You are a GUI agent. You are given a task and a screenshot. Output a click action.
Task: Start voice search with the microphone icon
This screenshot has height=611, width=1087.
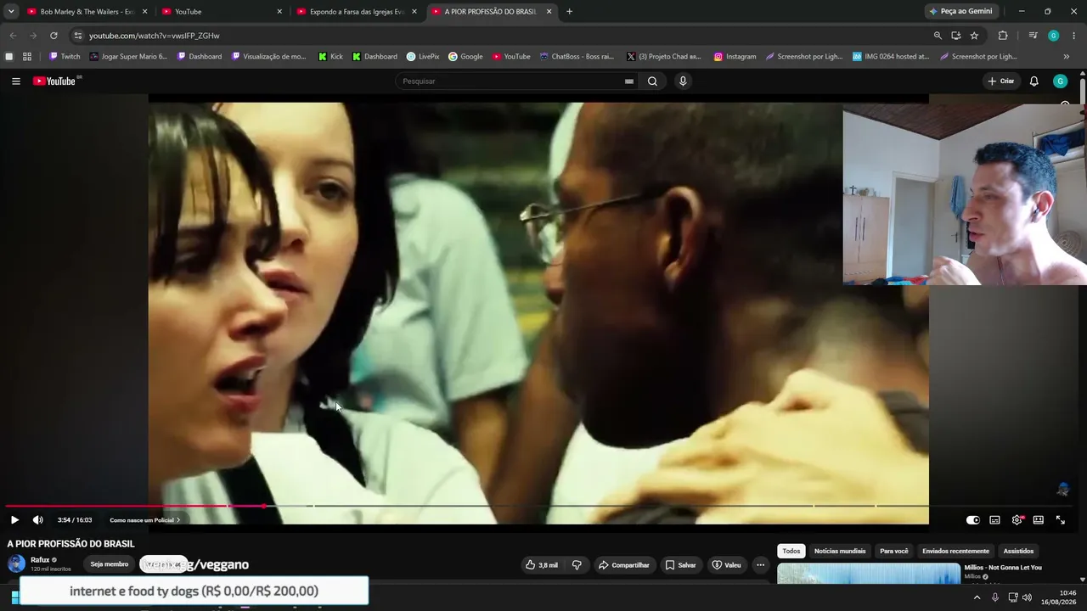pos(683,81)
